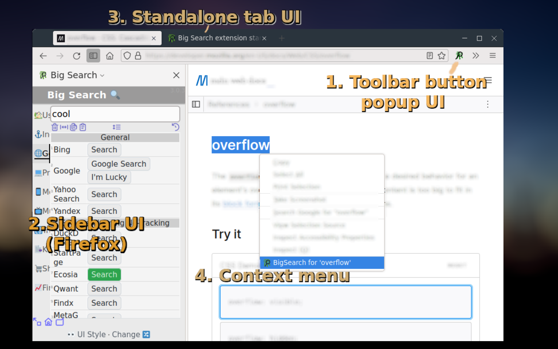The width and height of the screenshot is (558, 349).
Task: Click the 'Qwant' engine name
Action: tap(66, 289)
